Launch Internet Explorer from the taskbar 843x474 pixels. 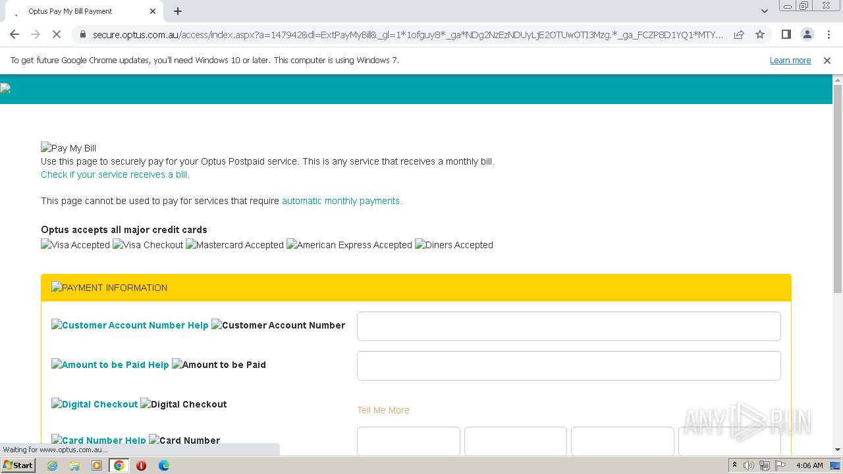pyautogui.click(x=53, y=465)
